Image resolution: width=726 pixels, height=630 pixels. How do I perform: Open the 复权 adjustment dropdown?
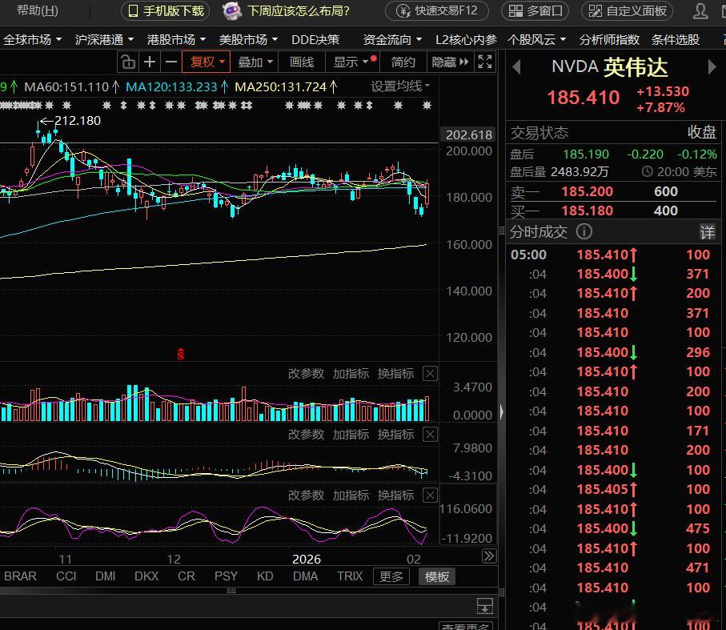[x=207, y=62]
